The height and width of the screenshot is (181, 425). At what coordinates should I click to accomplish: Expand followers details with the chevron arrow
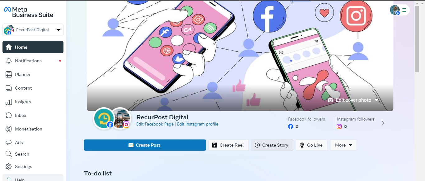pos(383,123)
